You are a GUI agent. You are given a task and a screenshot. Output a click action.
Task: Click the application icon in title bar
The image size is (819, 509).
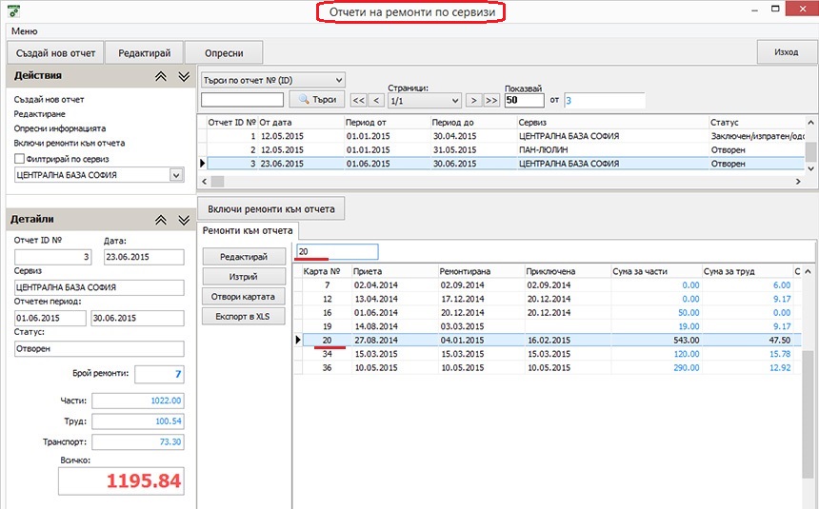click(x=13, y=11)
